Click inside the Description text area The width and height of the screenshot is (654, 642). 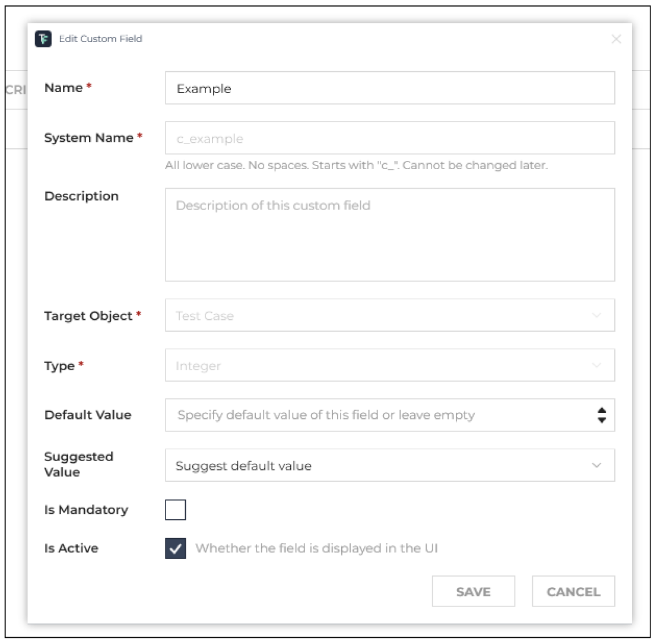coord(390,235)
